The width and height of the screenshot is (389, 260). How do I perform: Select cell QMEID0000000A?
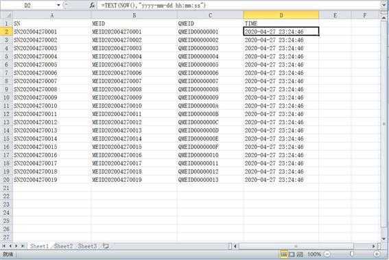pos(210,106)
